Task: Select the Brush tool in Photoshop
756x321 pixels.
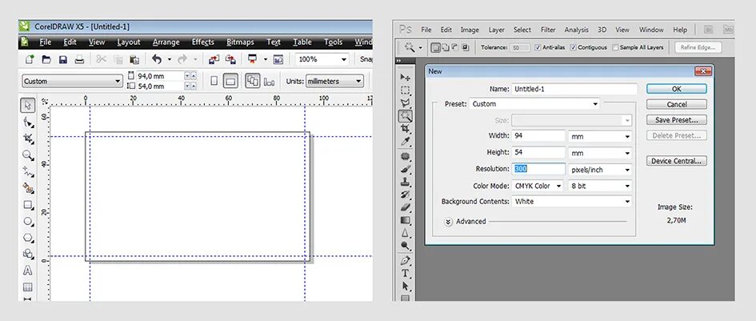Action: tap(406, 169)
